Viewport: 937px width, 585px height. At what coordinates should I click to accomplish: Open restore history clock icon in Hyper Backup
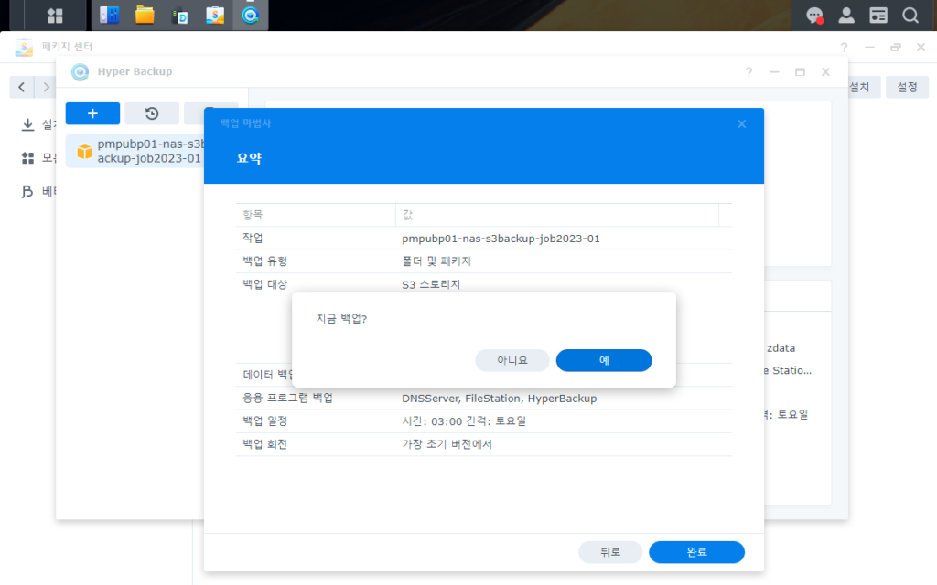point(152,113)
